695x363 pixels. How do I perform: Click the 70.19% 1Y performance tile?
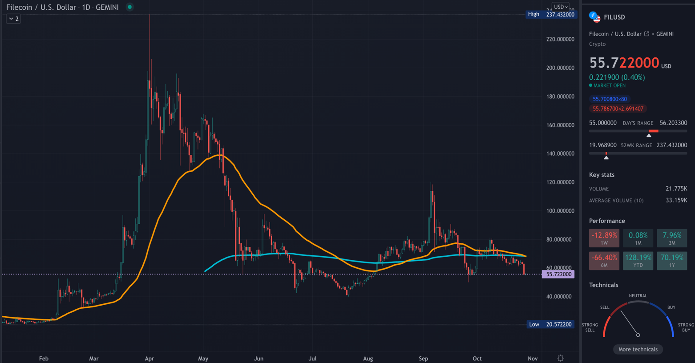point(672,261)
